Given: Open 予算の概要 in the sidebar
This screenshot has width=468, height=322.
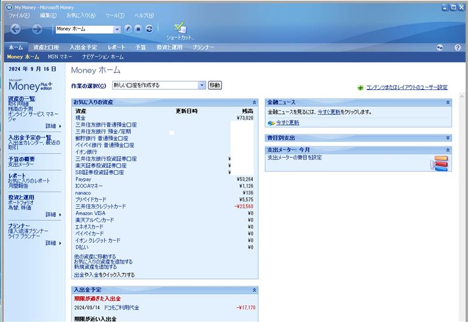Looking at the screenshot, I should [x=22, y=159].
